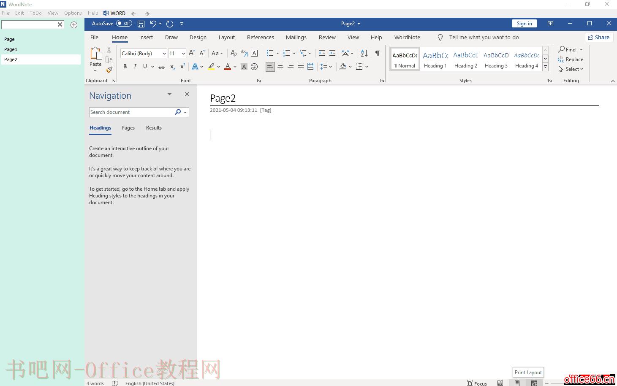617x386 pixels.
Task: Clear the WordNote search box
Action: pos(60,24)
